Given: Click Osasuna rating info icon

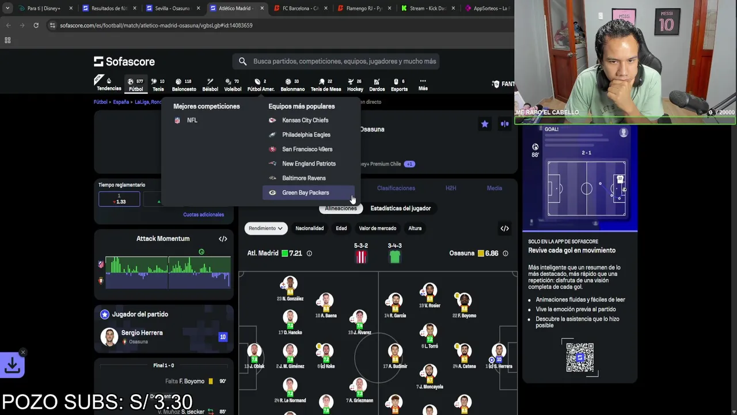Looking at the screenshot, I should (505, 253).
